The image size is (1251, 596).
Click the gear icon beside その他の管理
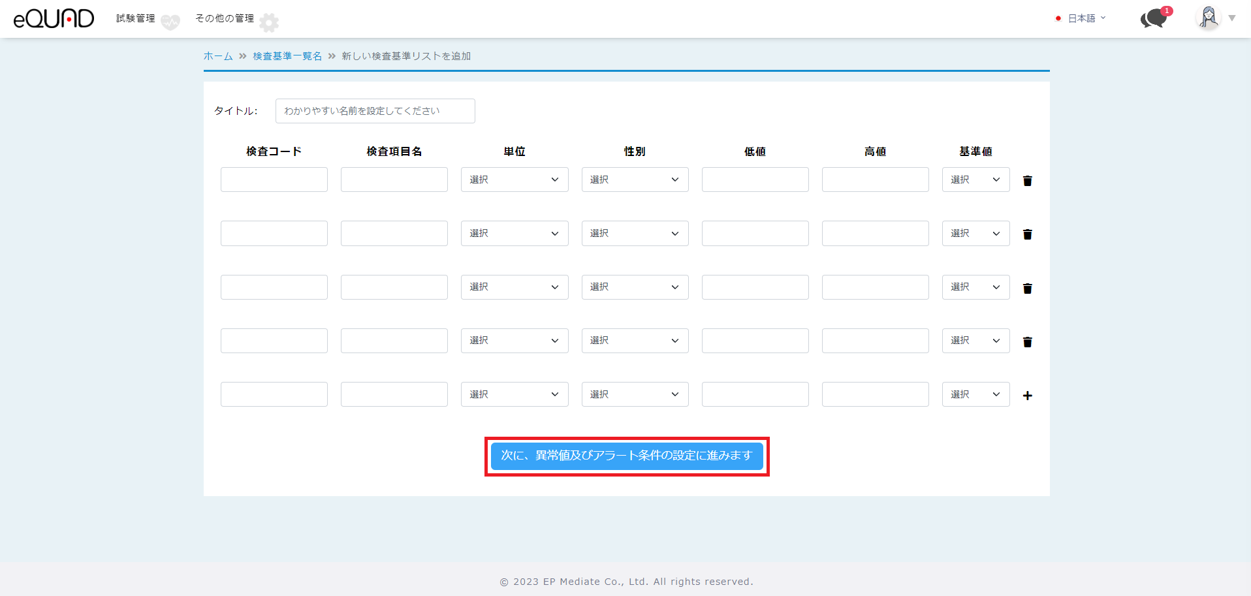(x=268, y=23)
